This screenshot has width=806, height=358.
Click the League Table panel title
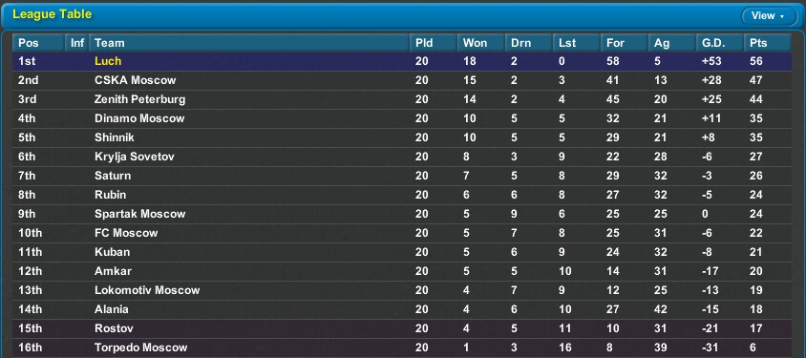(52, 14)
